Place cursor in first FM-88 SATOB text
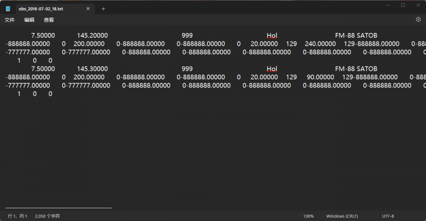The width and height of the screenshot is (426, 221). pos(356,36)
